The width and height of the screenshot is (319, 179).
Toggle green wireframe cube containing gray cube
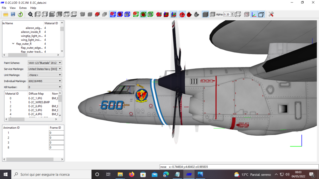[x=151, y=14]
